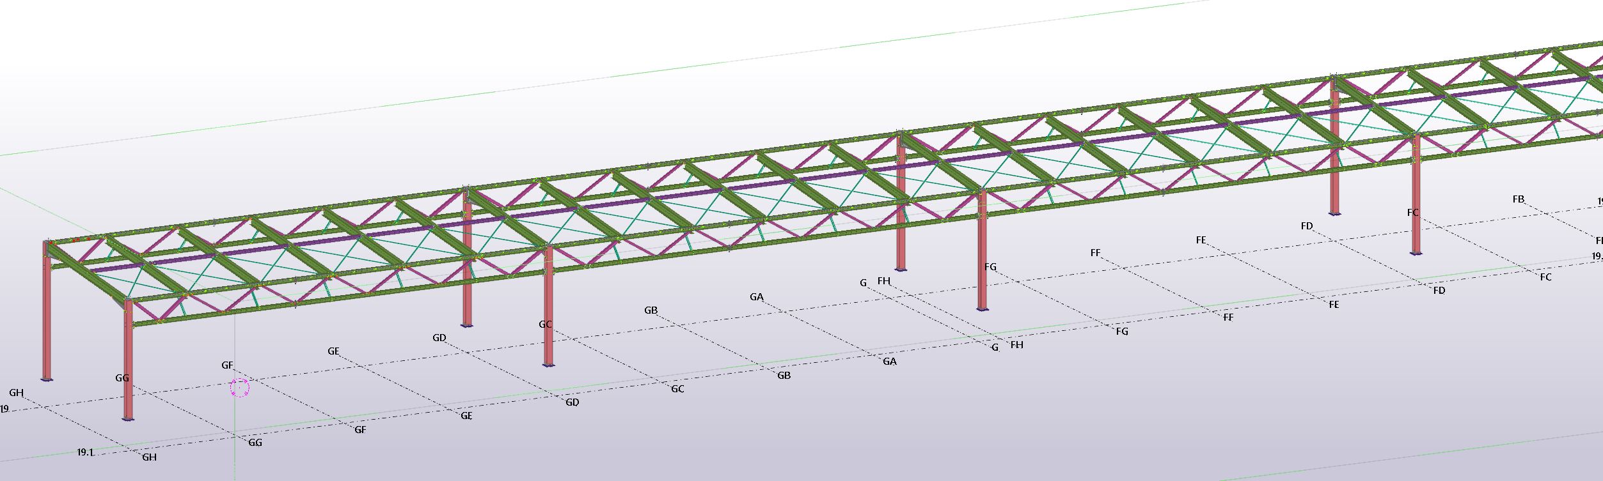Click the lower "GD" grid label
The image size is (1603, 481).
[x=572, y=402]
